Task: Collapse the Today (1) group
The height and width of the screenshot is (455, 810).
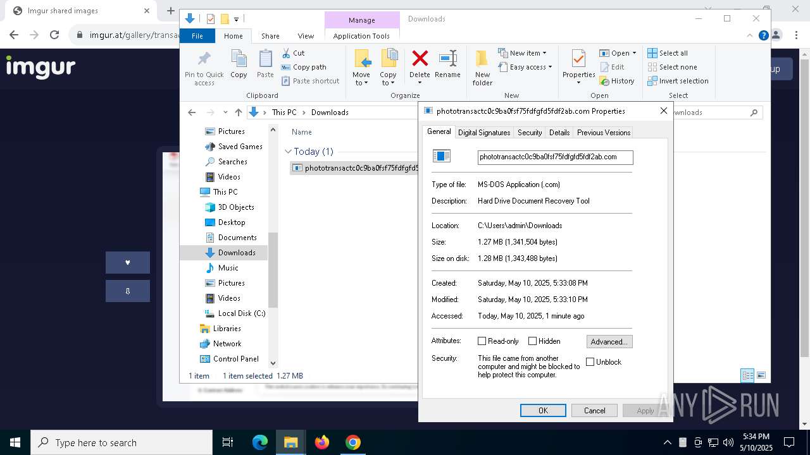Action: click(x=289, y=152)
